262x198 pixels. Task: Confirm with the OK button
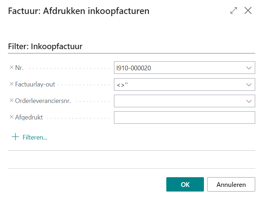pos(185,184)
